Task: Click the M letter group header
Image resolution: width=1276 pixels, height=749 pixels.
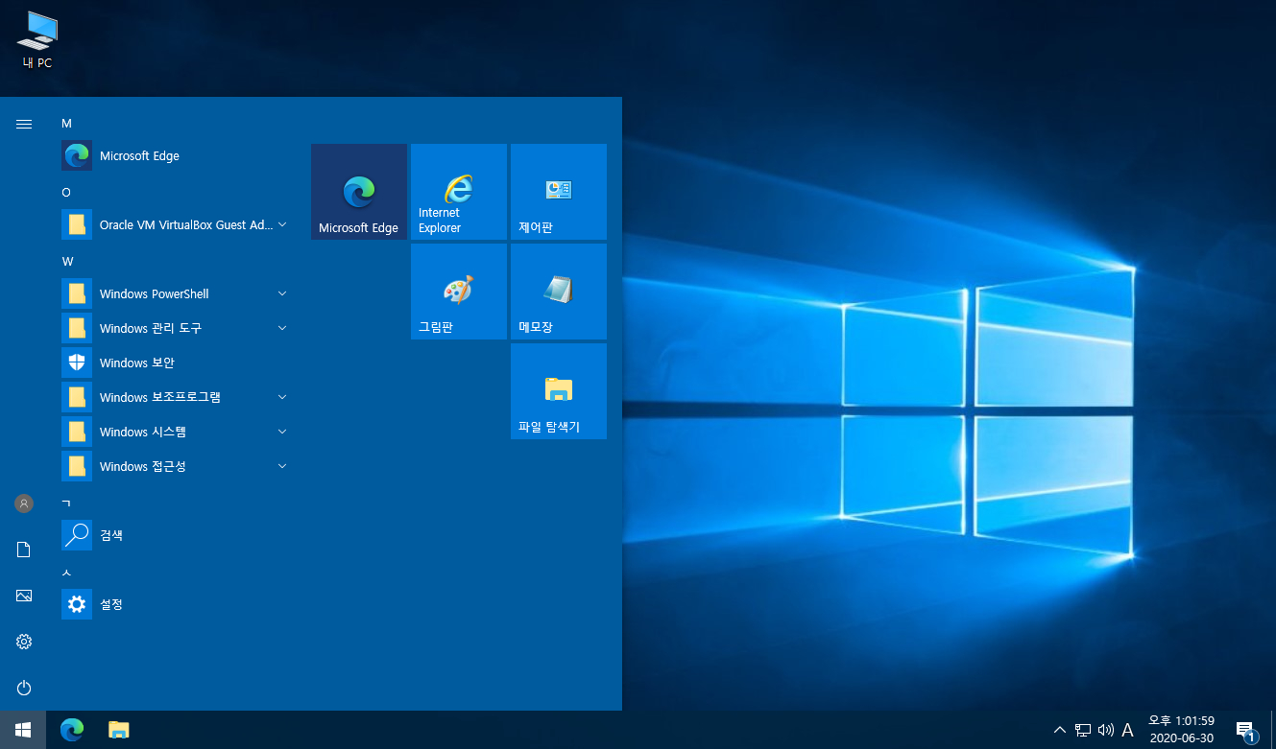Action: (67, 123)
